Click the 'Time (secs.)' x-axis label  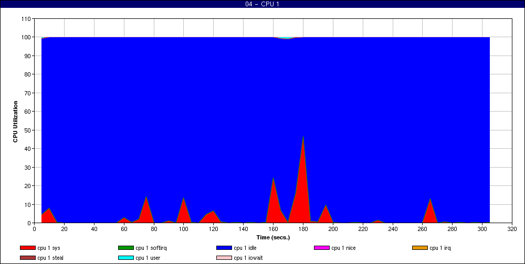tap(272, 237)
